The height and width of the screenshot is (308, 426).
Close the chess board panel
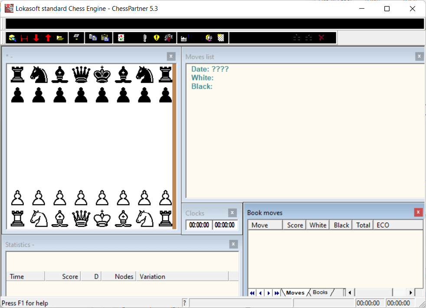171,56
